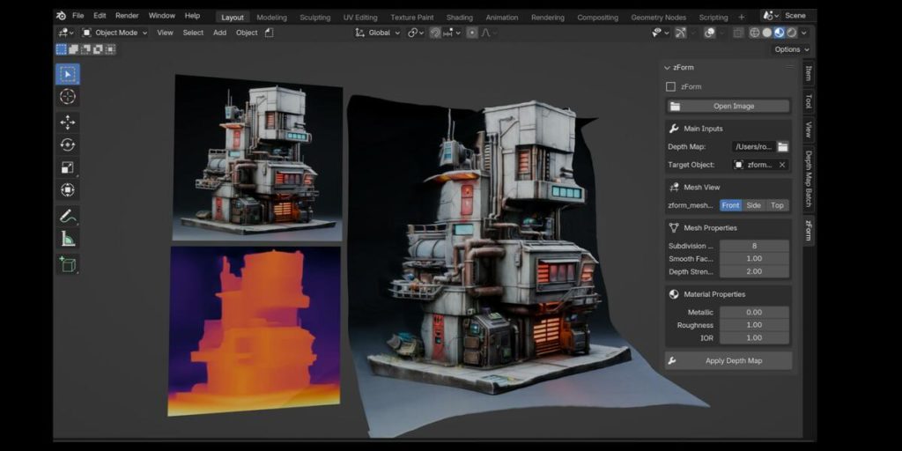Adjust the Roughness slider
Viewport: 902px width, 451px height.
point(753,325)
